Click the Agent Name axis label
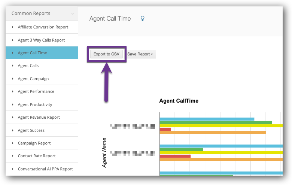292x185 pixels. click(x=104, y=152)
